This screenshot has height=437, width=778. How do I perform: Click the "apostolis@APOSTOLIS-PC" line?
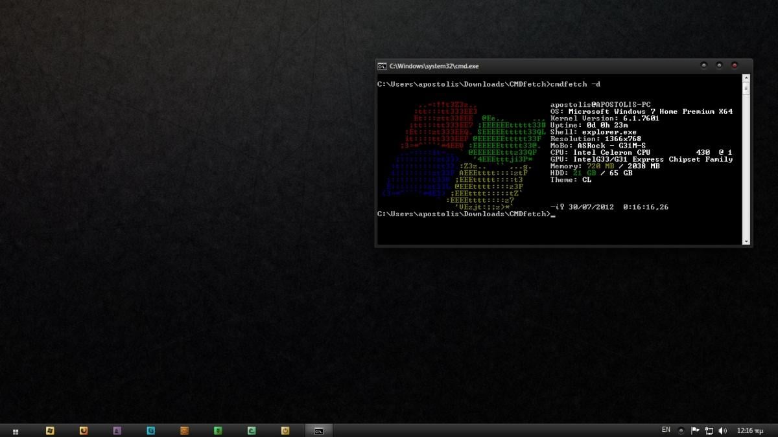coord(600,105)
